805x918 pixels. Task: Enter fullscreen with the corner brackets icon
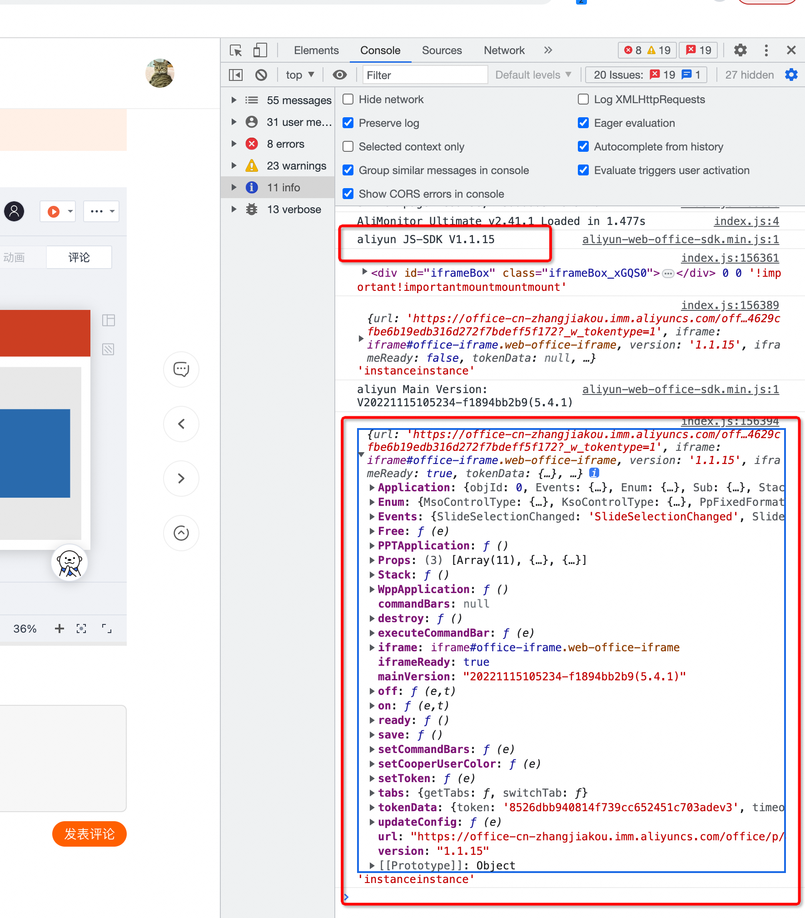click(107, 629)
